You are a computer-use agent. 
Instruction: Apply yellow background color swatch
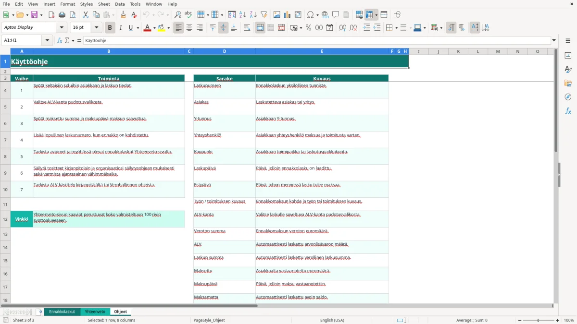click(x=162, y=28)
